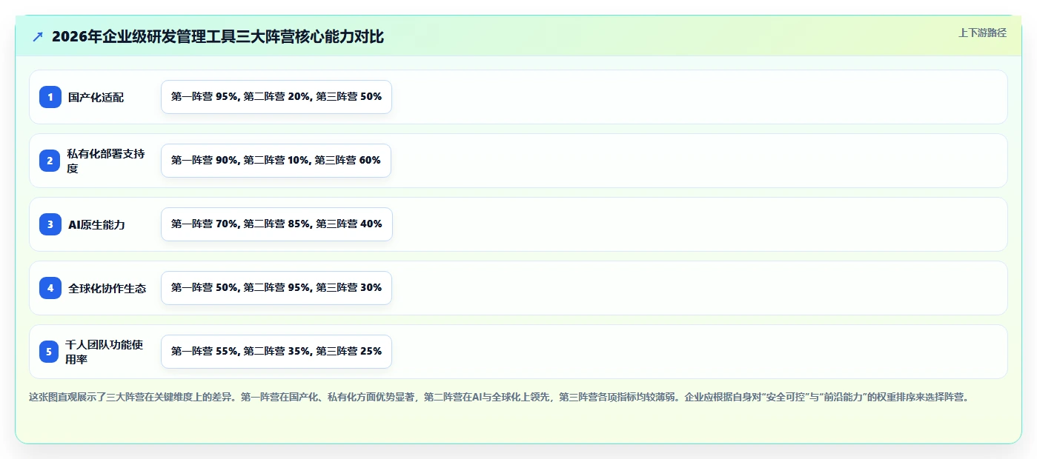This screenshot has width=1037, height=459.
Task: Select number badge 4 for 全球化协作生态
Action: (50, 288)
